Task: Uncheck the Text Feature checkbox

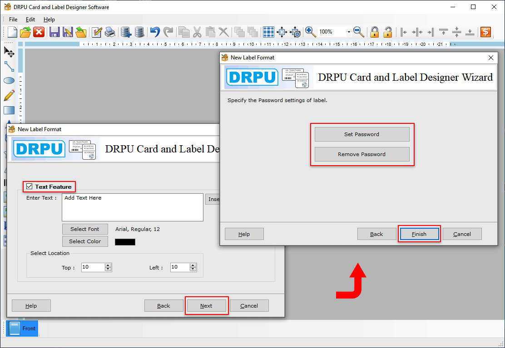Action: [x=30, y=186]
